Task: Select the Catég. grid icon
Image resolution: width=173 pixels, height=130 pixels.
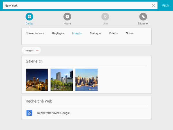Action: tap(29, 16)
